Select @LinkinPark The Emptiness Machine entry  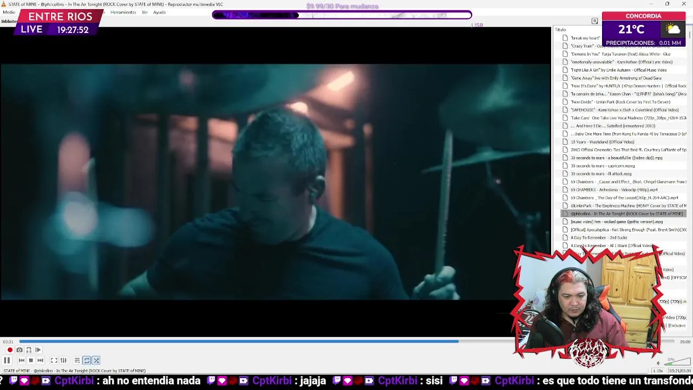click(x=624, y=206)
